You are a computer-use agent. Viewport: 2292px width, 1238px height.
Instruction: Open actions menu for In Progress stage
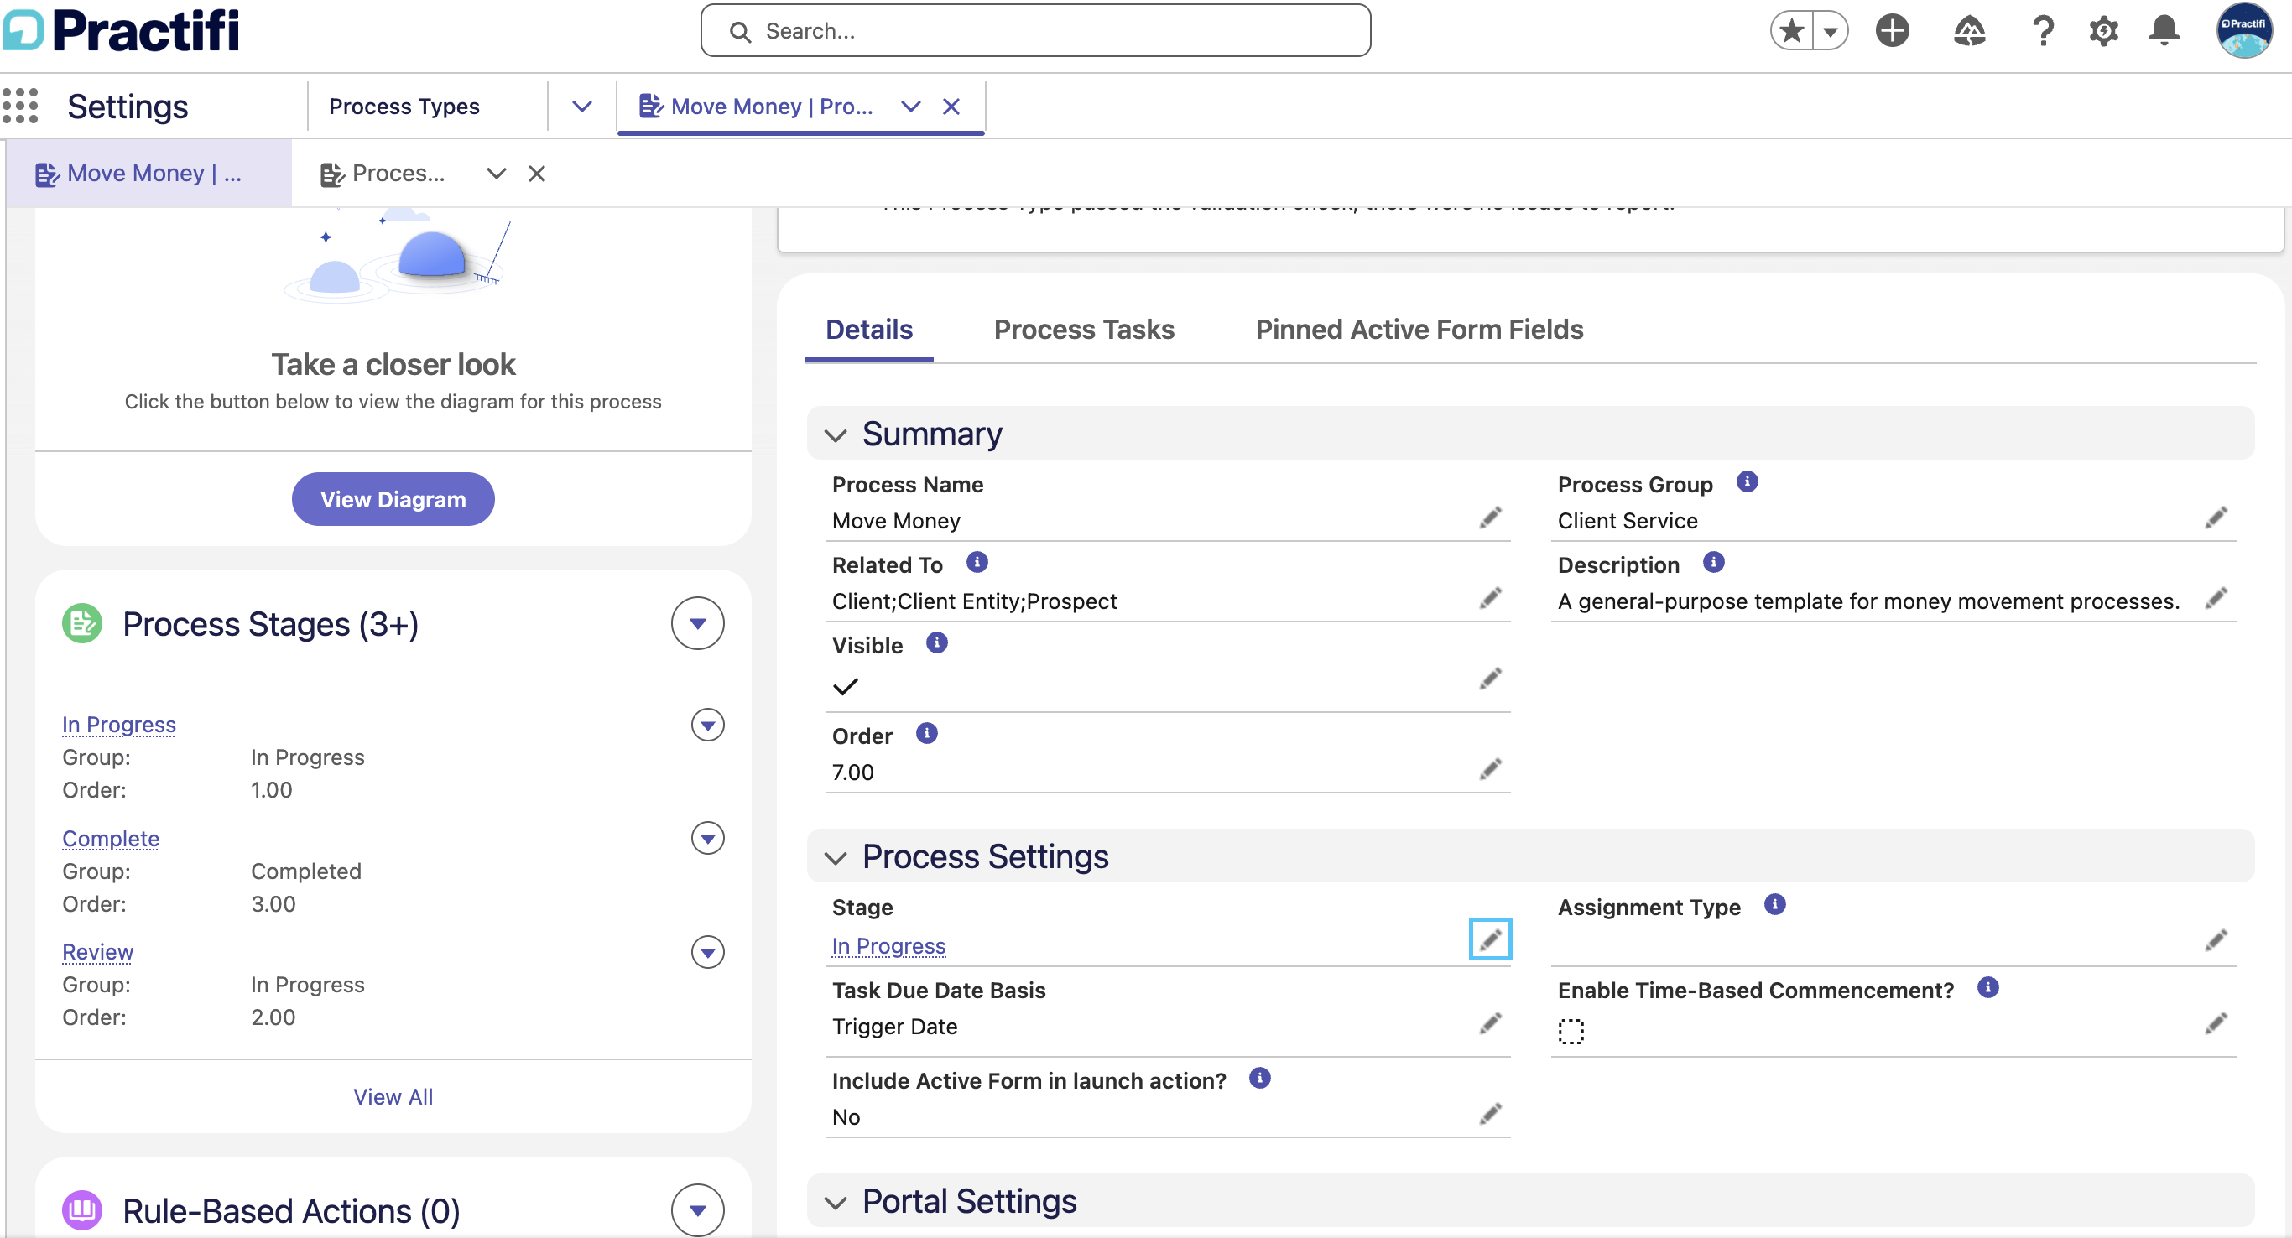pos(707,726)
